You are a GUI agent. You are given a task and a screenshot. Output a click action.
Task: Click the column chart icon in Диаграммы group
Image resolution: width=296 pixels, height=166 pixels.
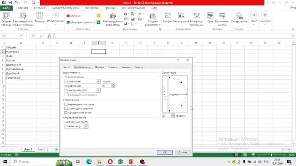pos(126,14)
